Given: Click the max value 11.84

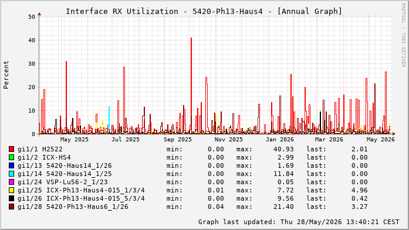Looking at the screenshot, I should click(283, 174).
